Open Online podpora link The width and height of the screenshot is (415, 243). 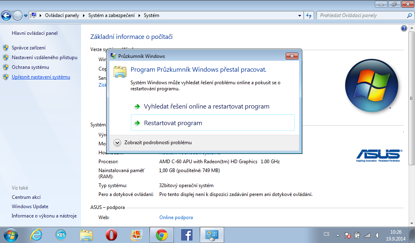pos(176,217)
